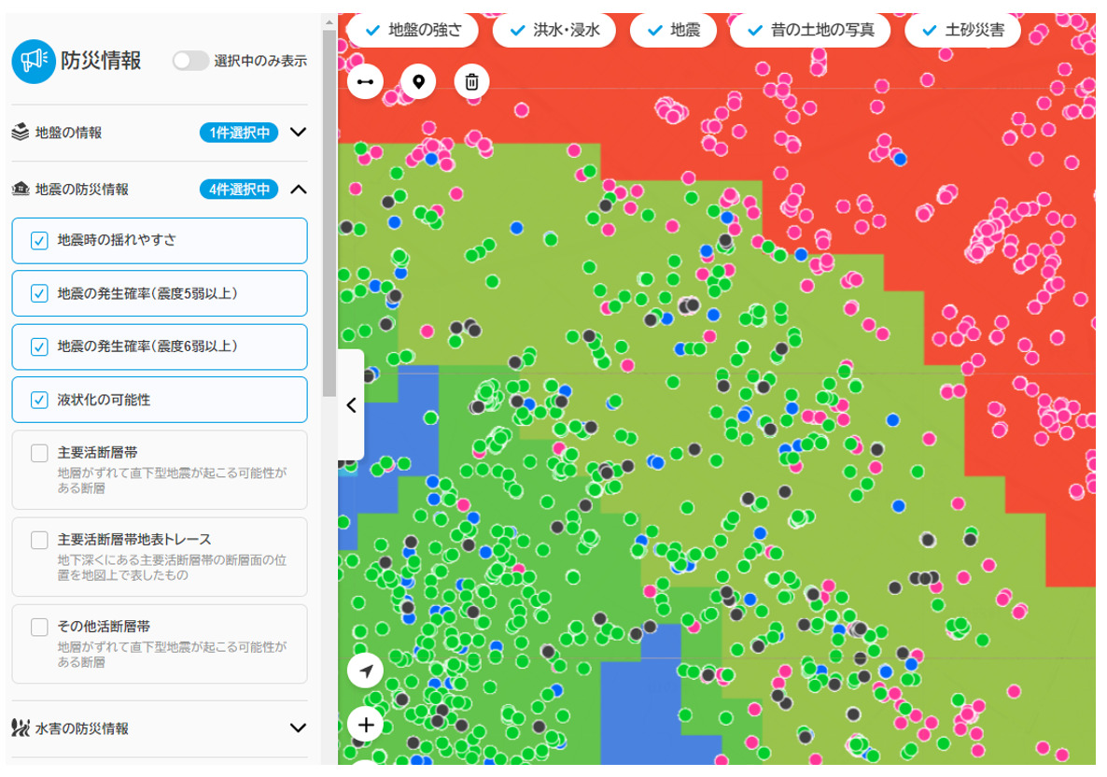Uncheck 地震時の揺れやすさ checkbox
This screenshot has width=1107, height=777.
click(39, 241)
